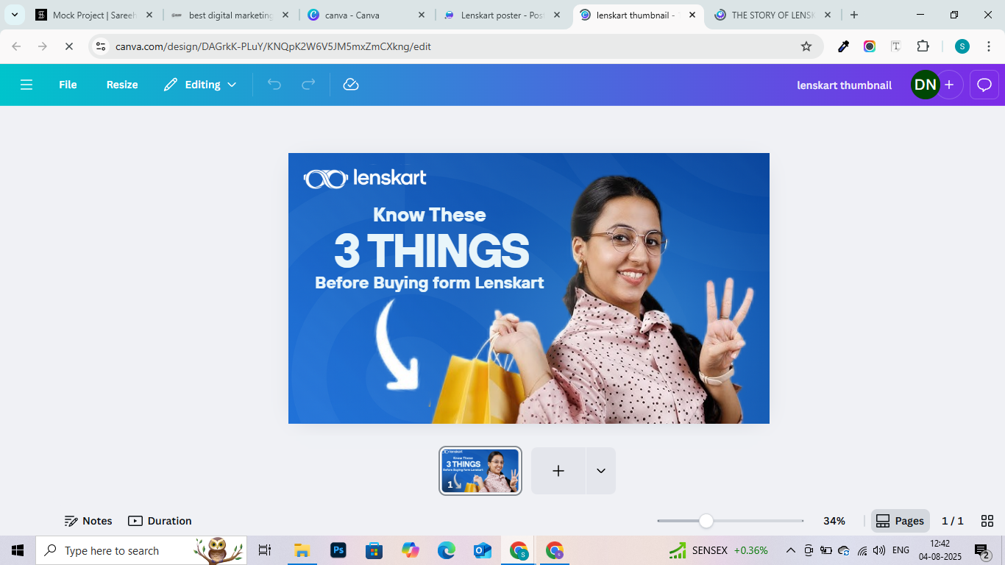The height and width of the screenshot is (565, 1005).
Task: Switch to the Lenskart poster tab
Action: pyautogui.click(x=502, y=15)
